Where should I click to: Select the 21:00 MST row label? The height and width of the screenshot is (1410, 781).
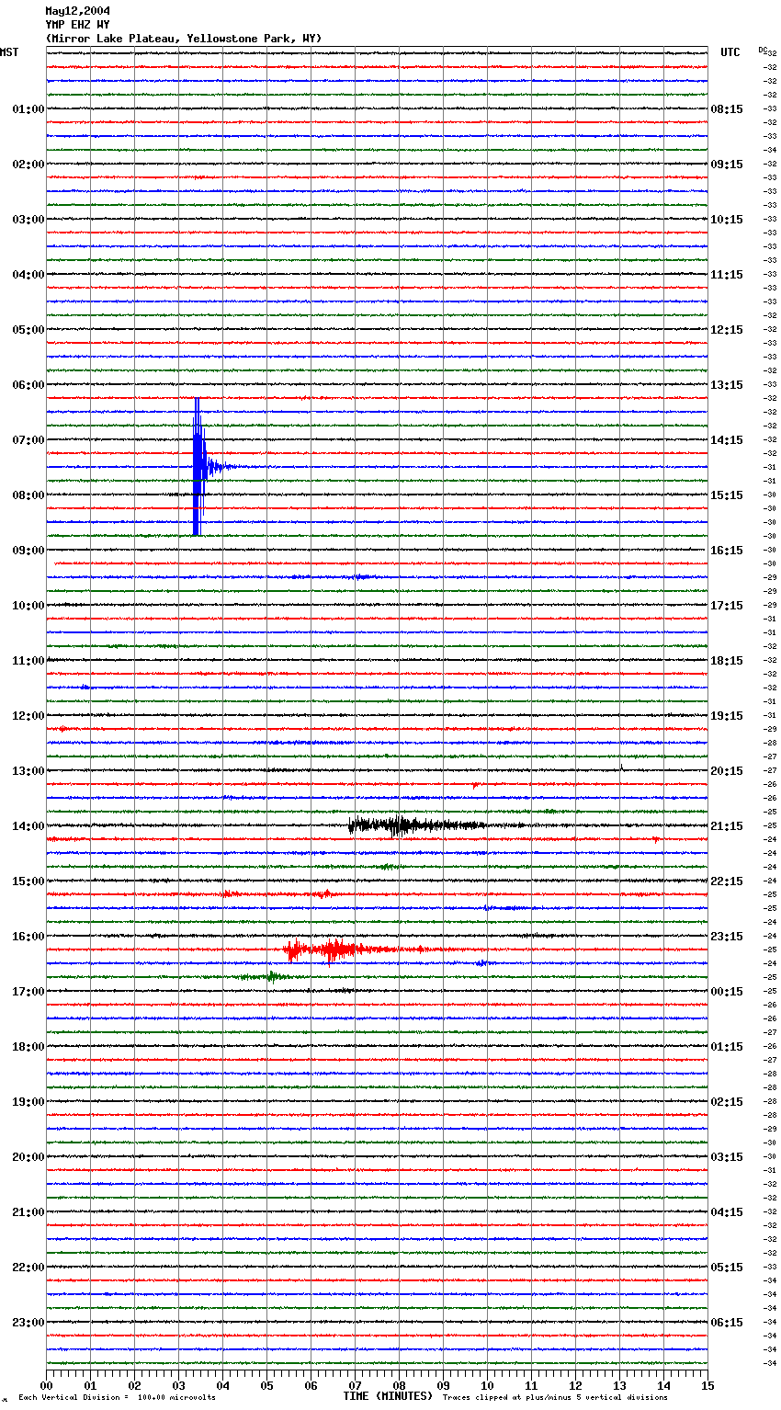[x=28, y=1212]
